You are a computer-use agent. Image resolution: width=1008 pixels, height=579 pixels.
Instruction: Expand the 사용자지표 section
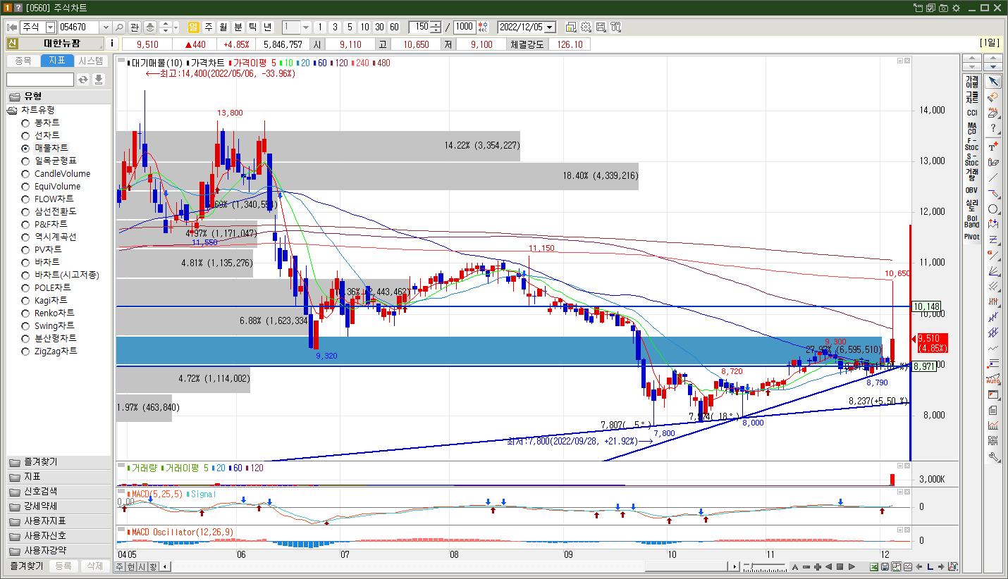59,521
